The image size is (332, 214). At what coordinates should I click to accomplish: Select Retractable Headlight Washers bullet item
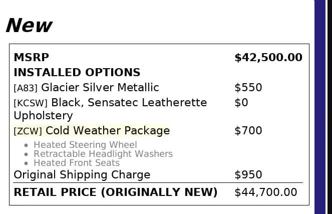tap(103, 154)
